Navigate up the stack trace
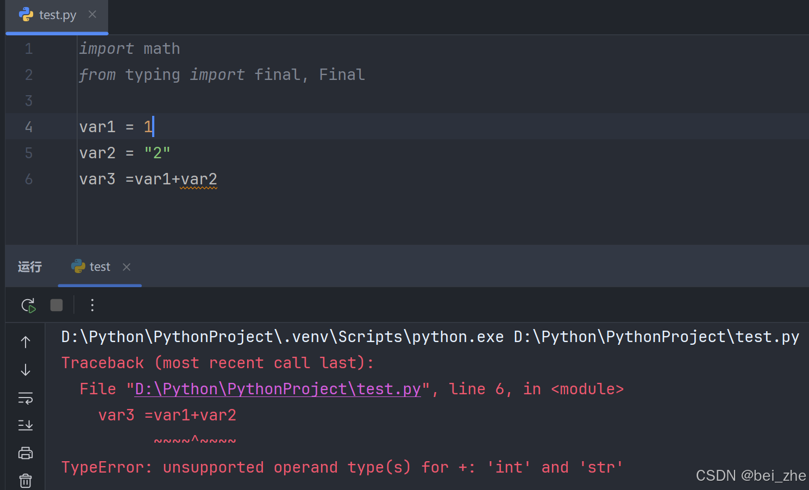The image size is (809, 490). 25,342
